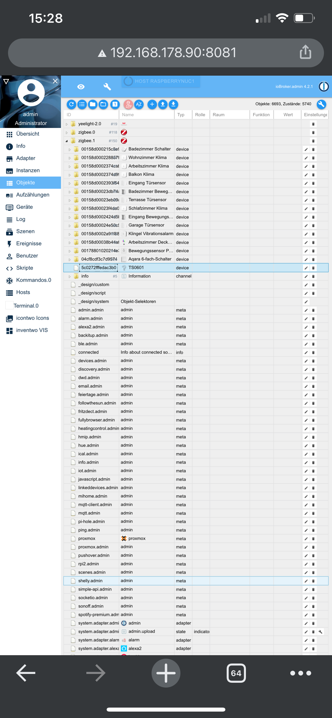332x718 pixels.
Task: Add new object with plus icon
Action: pyautogui.click(x=152, y=104)
